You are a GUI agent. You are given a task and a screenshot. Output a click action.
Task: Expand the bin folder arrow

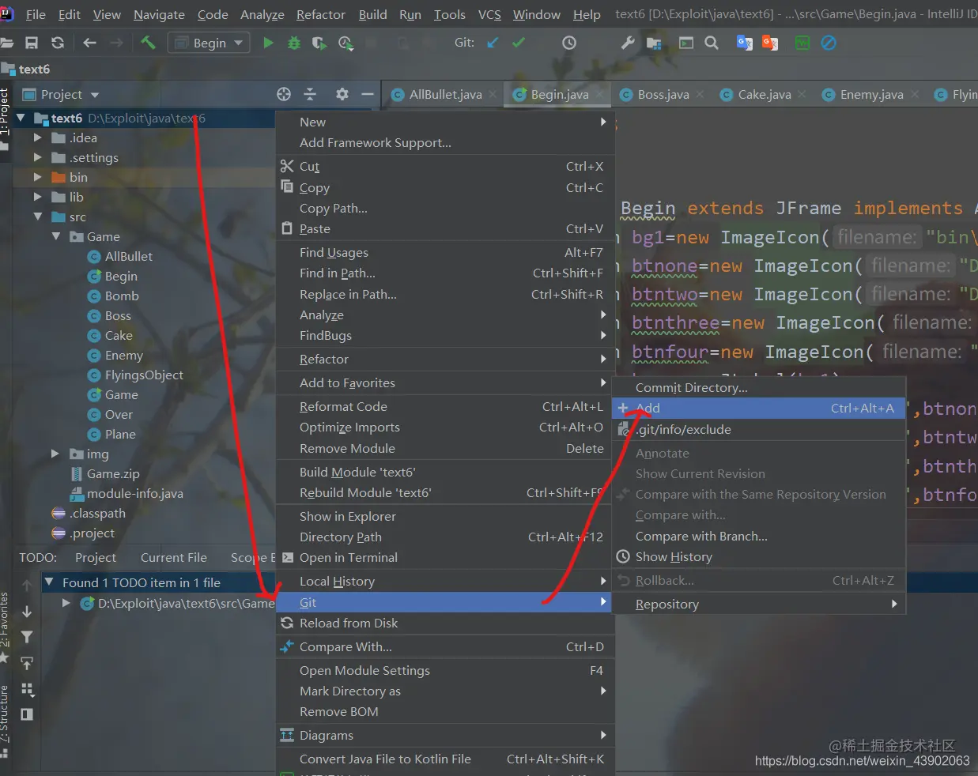(x=38, y=177)
